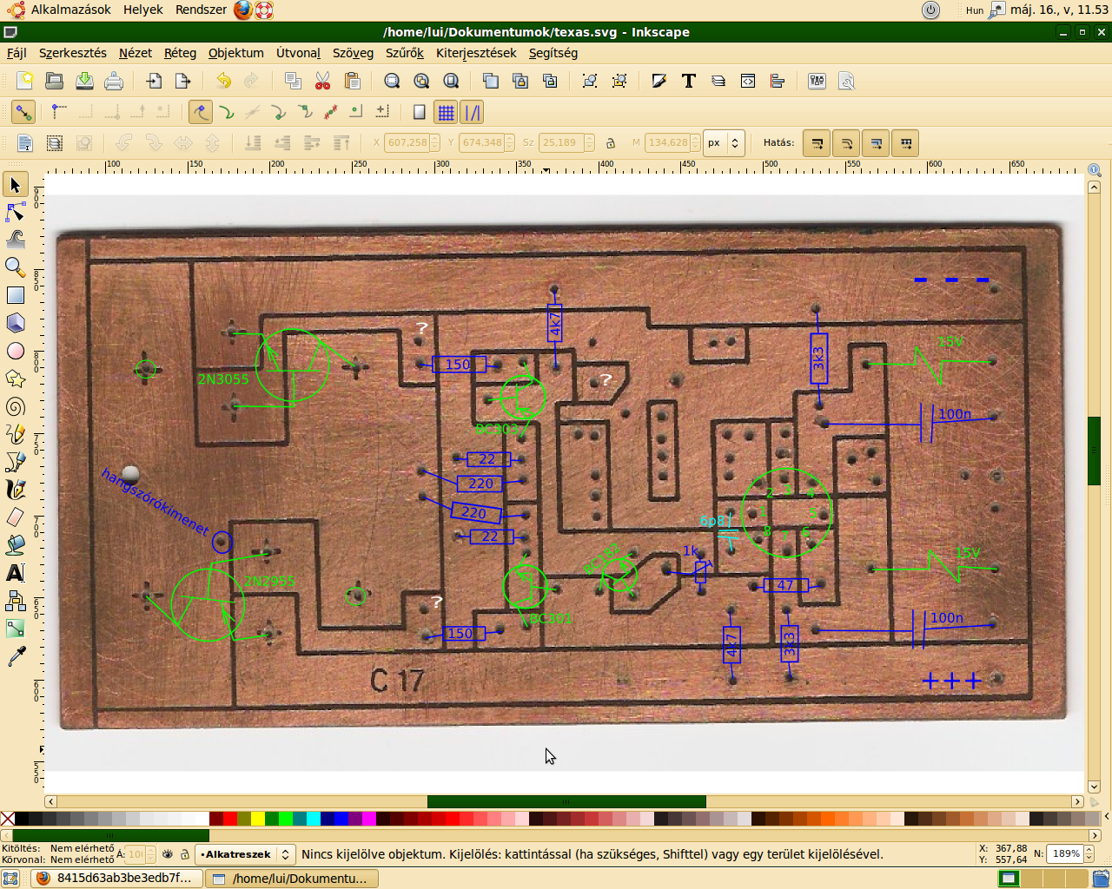Click the Cut scissors icon

click(x=322, y=81)
